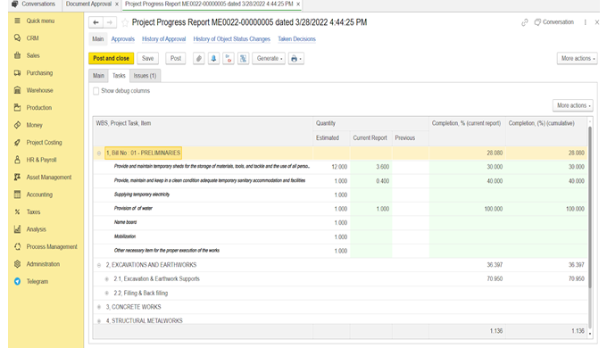Collapse the EXCAVATIONS AND EARTHWORKS group
Viewport: 607px width, 348px height.
tap(99, 265)
